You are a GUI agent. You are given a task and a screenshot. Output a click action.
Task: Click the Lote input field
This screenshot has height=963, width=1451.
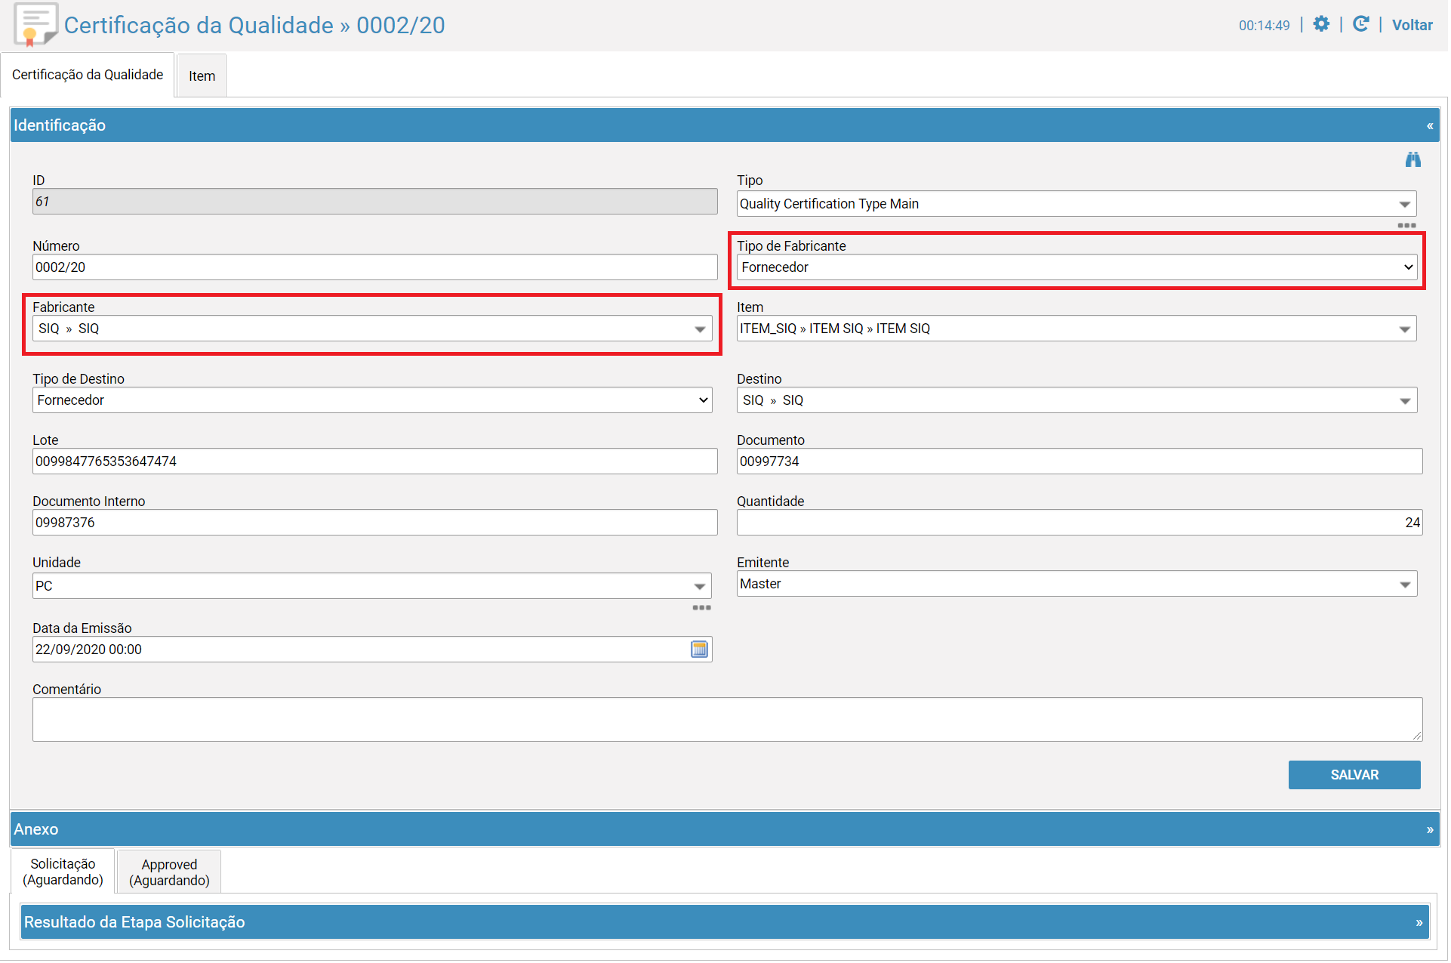(374, 461)
